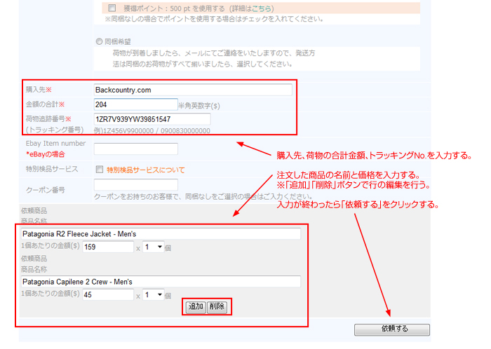Open the 特別検品サービスについて link
The image size is (491, 349).
tap(145, 170)
